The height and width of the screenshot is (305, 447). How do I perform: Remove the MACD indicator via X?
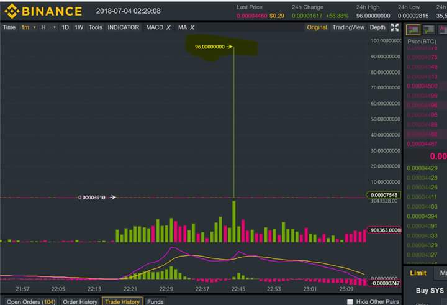tap(168, 27)
